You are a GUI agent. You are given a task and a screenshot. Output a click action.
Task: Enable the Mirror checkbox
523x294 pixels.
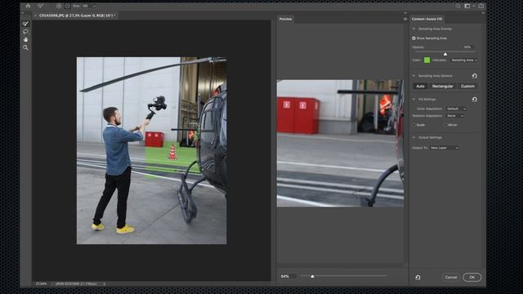pos(445,125)
